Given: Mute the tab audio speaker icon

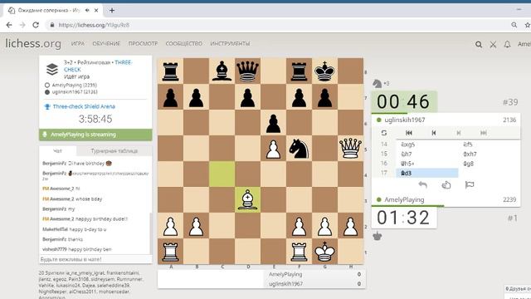Looking at the screenshot, I should click(x=87, y=11).
